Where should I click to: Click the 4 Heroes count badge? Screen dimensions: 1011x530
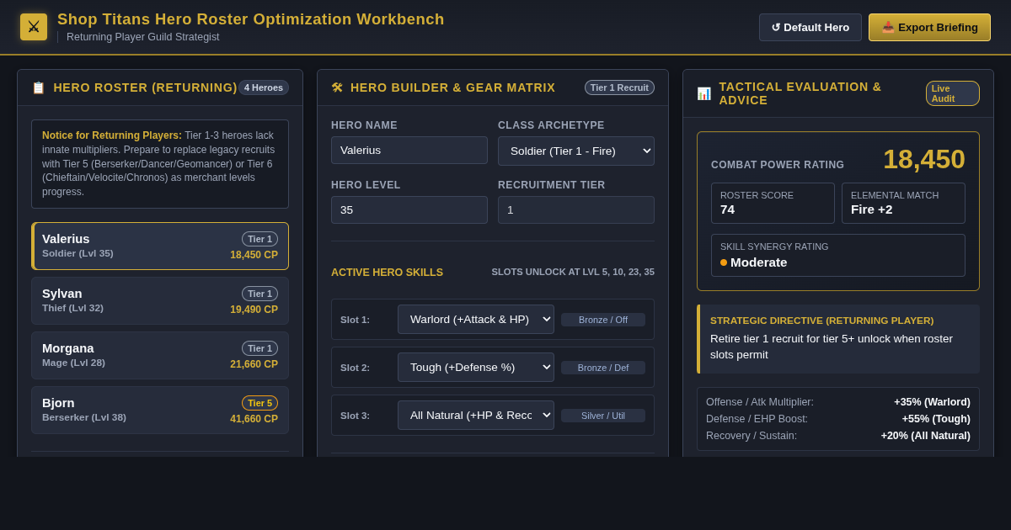[x=264, y=87]
